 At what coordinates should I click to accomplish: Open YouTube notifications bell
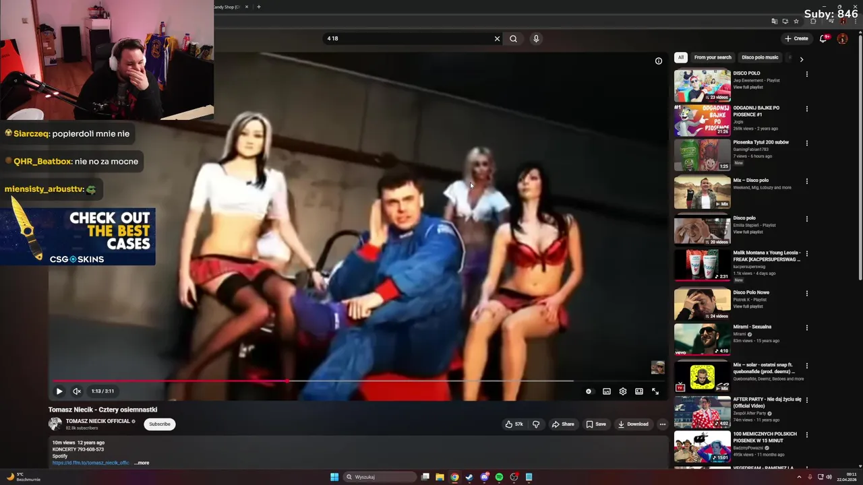click(x=823, y=38)
